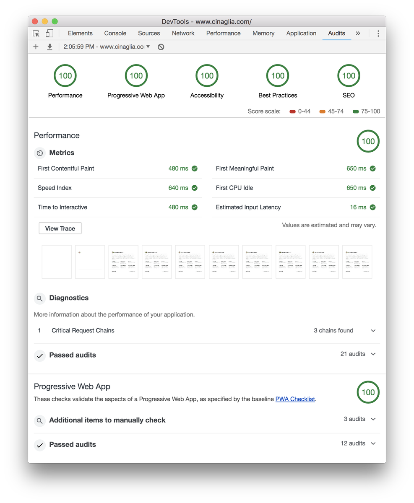Image resolution: width=414 pixels, height=503 pixels.
Task: Click the Accessibility label under the gauge
Action: pos(207,96)
